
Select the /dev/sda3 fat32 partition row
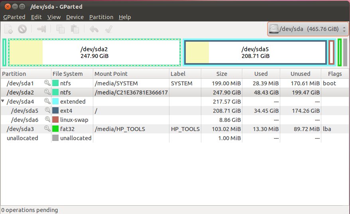pyautogui.click(x=175, y=129)
